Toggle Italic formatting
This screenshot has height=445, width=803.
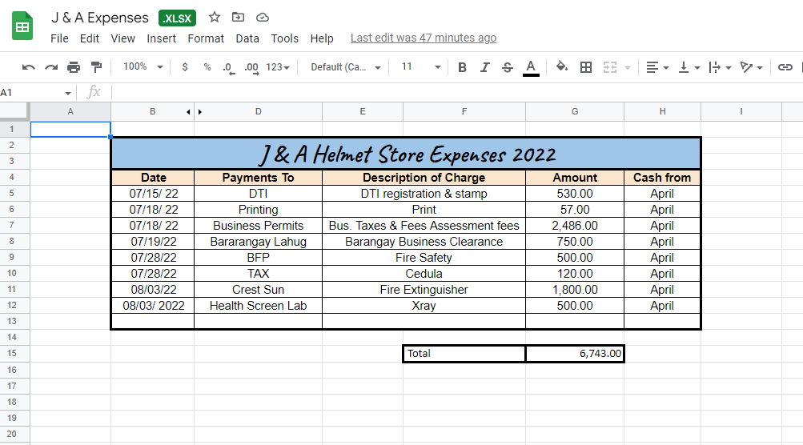[x=484, y=67]
